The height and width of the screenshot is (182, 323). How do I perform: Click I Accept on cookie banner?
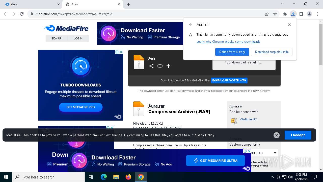[298, 135]
